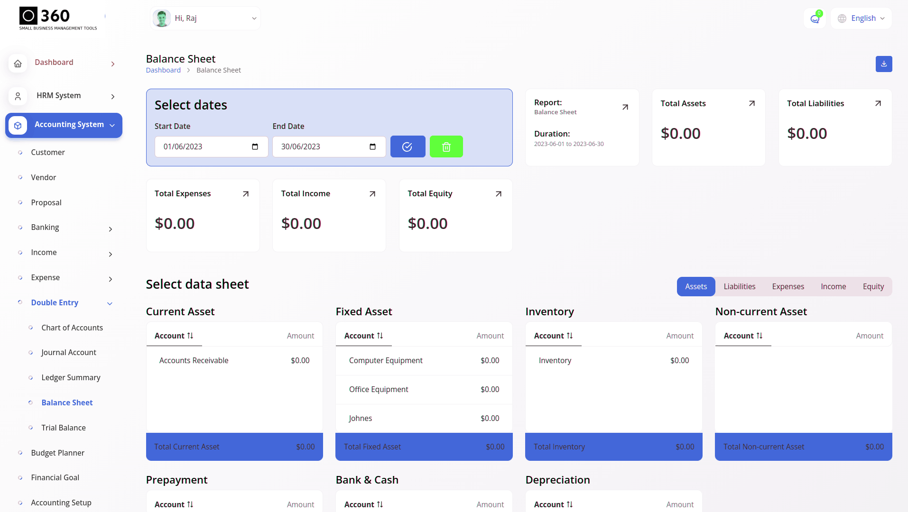Click the Total Assets arrow icon
The width and height of the screenshot is (908, 512).
(x=751, y=103)
